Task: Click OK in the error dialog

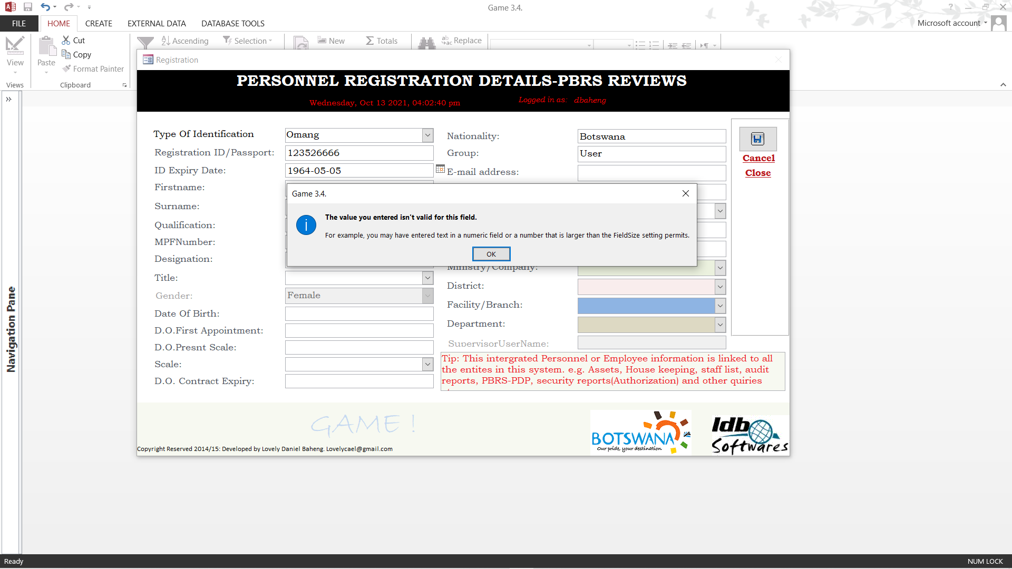Action: [x=491, y=254]
